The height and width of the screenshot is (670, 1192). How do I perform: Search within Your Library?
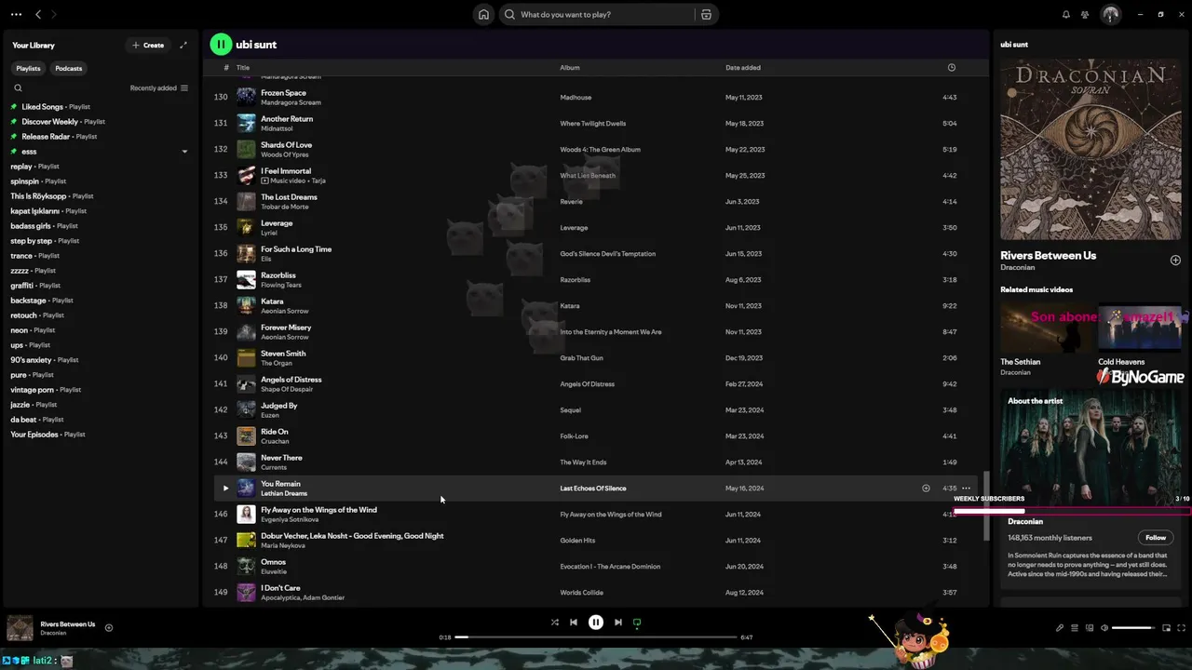(x=18, y=87)
